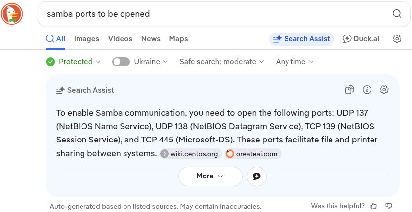Open the wiki.centos.org source link
This screenshot has height=212, width=412.
pos(190,154)
